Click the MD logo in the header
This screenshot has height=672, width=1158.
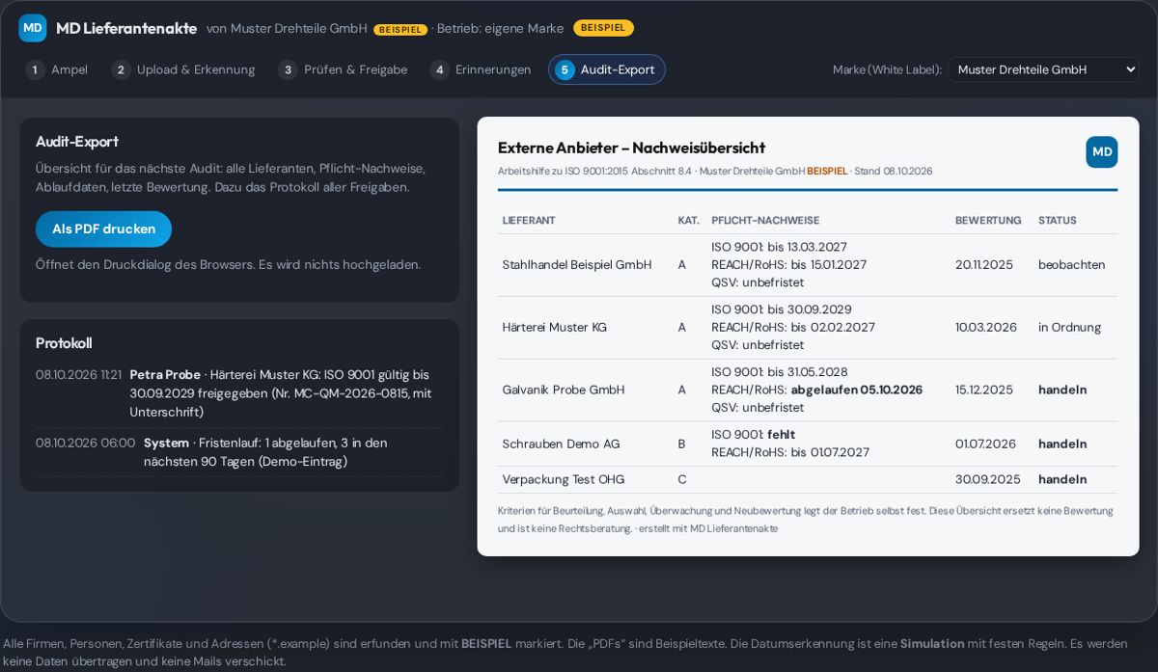[x=33, y=28]
